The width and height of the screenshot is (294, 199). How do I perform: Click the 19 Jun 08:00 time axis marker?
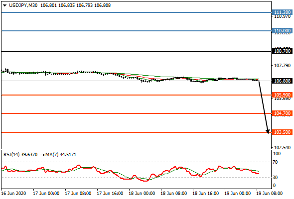point(269,194)
